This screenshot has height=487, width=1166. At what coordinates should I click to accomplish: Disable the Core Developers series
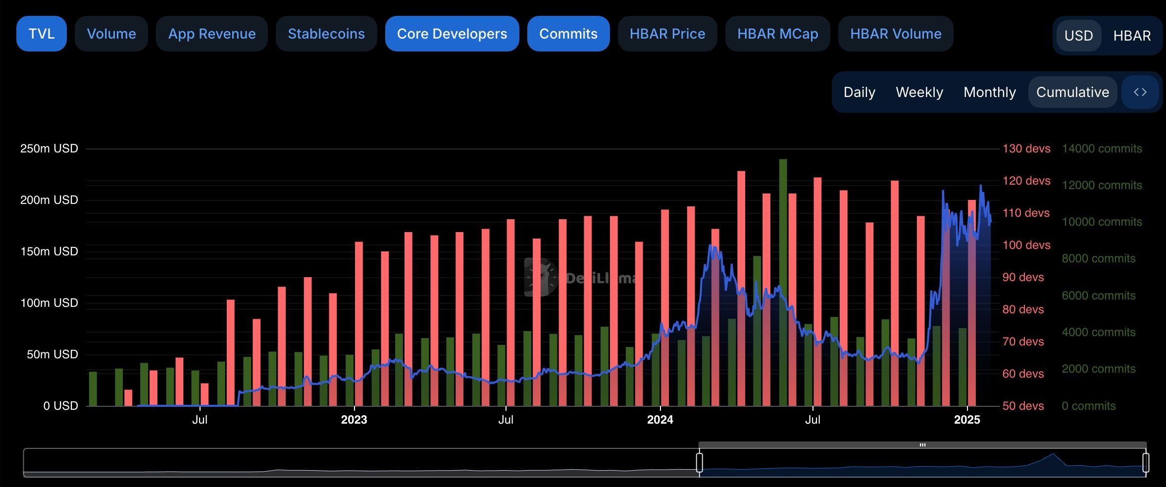tap(452, 34)
